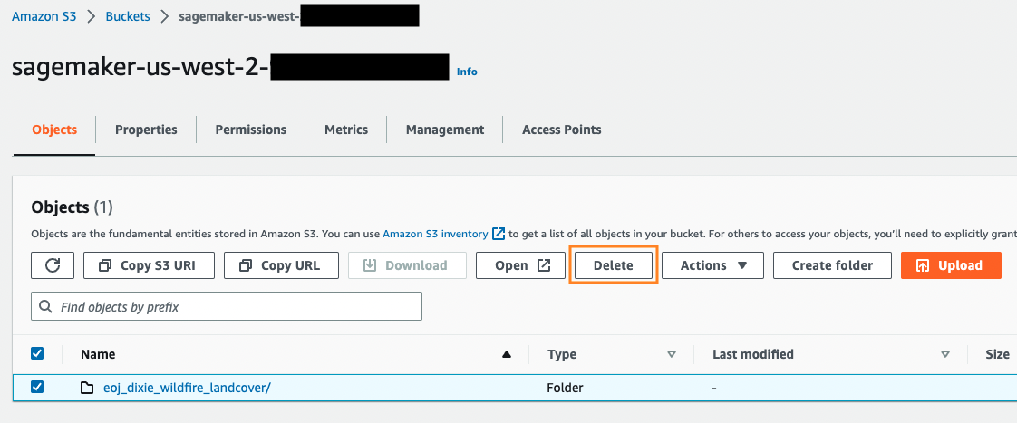Click the Size column header

point(998,354)
